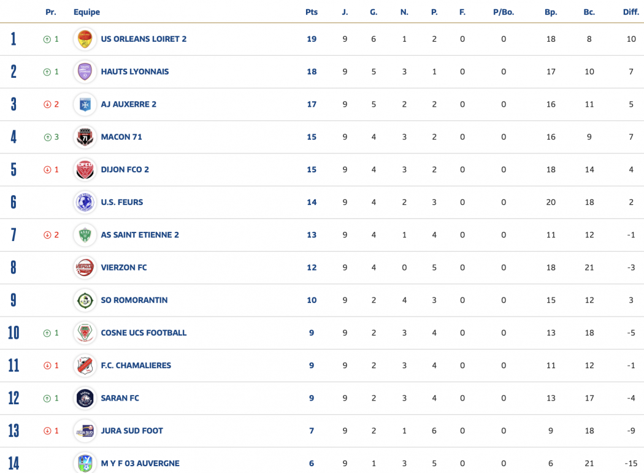Open the U.S. FEURS team link

click(121, 202)
